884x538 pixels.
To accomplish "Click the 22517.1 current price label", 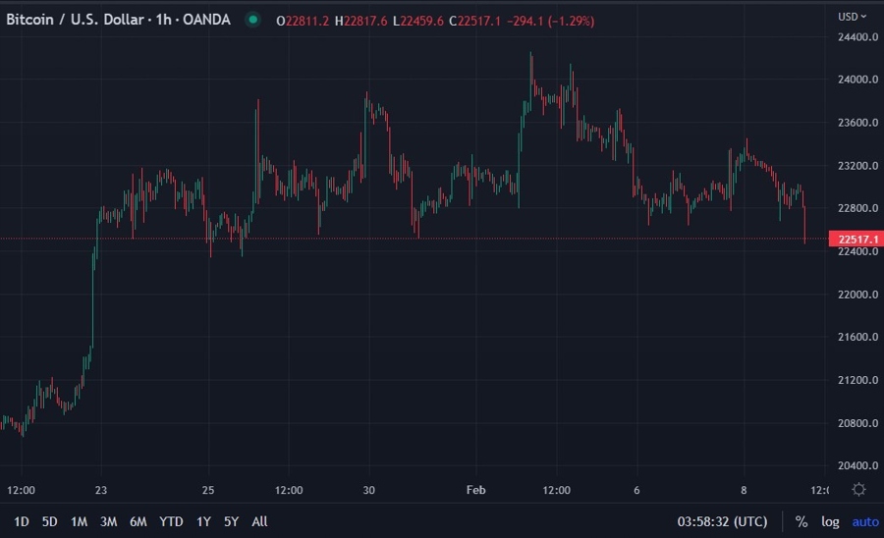I will pyautogui.click(x=856, y=239).
